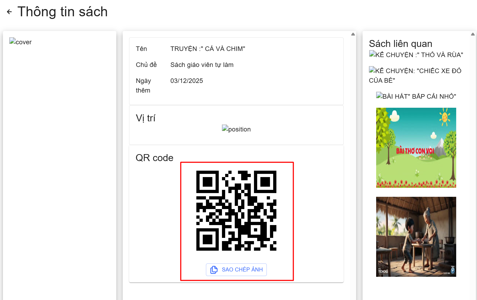Open the grandmother and boy book thumbnail
The height and width of the screenshot is (300, 477).
pos(416,237)
